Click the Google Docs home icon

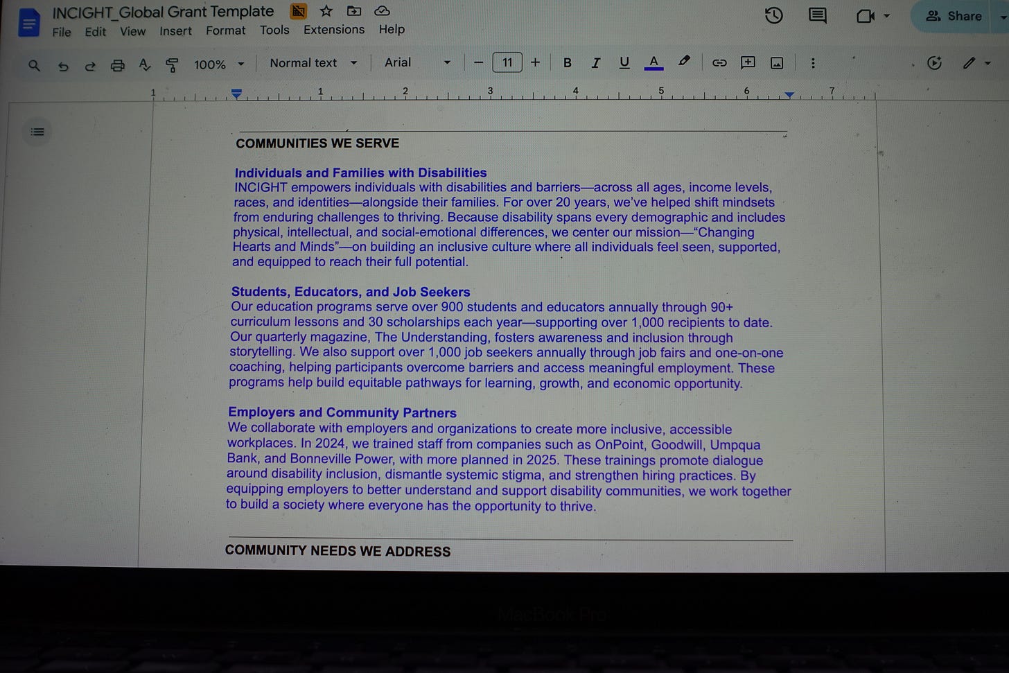click(x=28, y=24)
